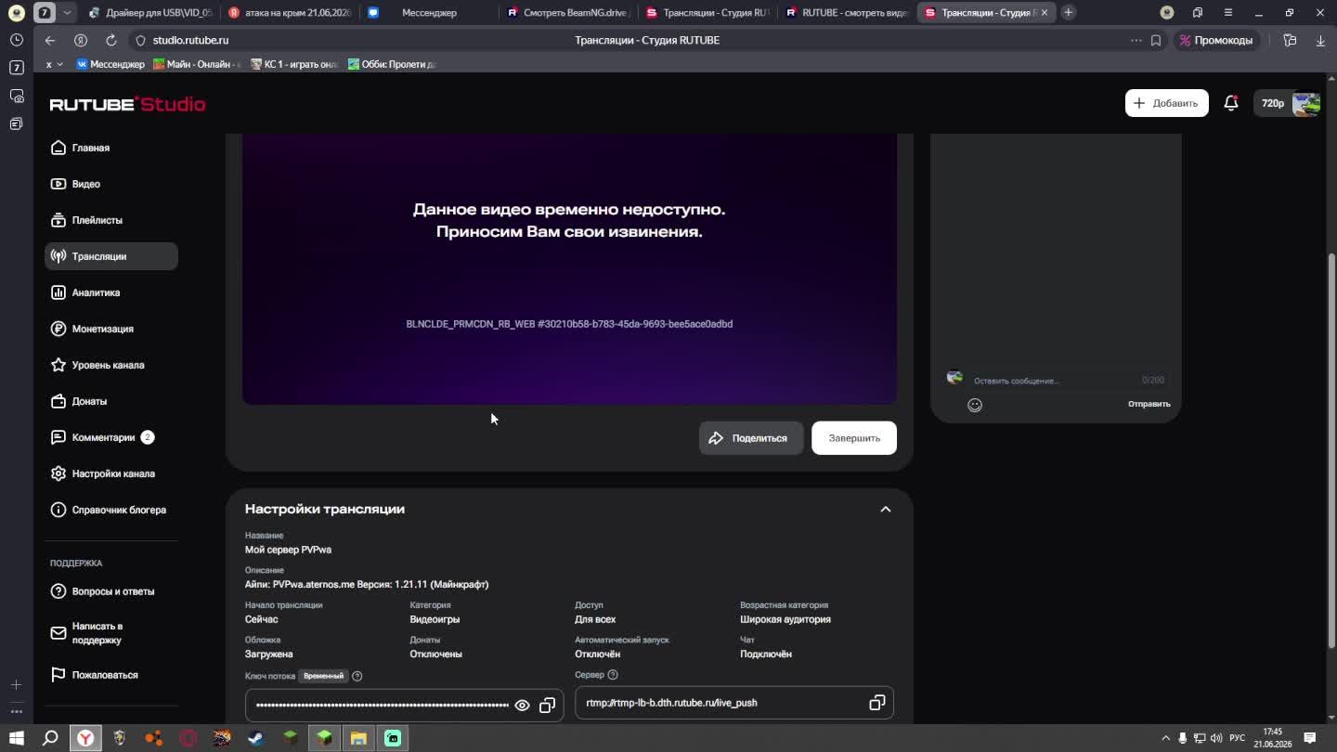Image resolution: width=1337 pixels, height=752 pixels.
Task: Open the Промокоды button
Action: (1215, 40)
